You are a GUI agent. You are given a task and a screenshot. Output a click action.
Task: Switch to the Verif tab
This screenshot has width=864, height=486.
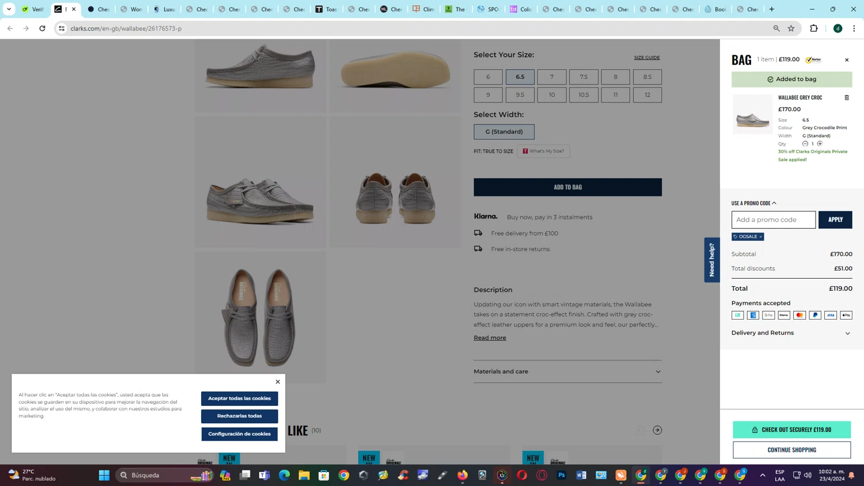(x=33, y=9)
